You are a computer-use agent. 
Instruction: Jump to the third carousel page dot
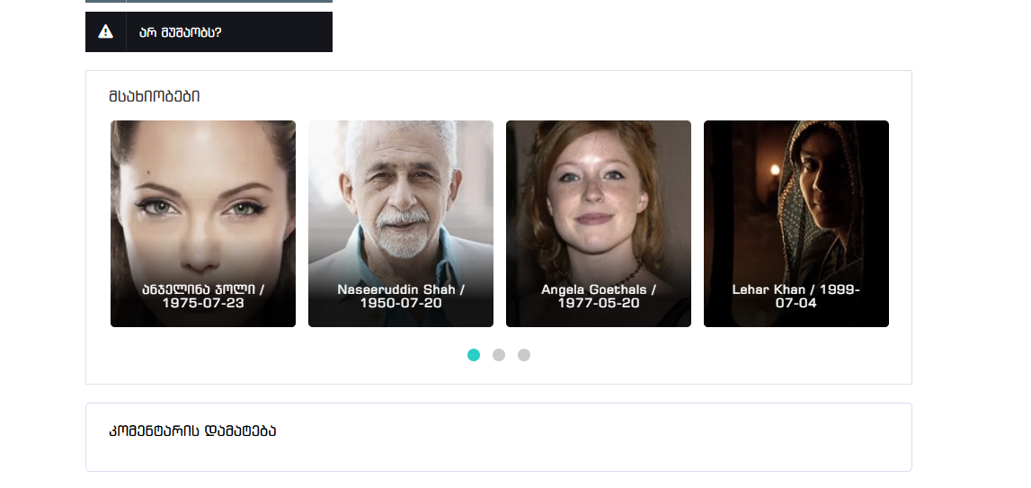pyautogui.click(x=523, y=355)
